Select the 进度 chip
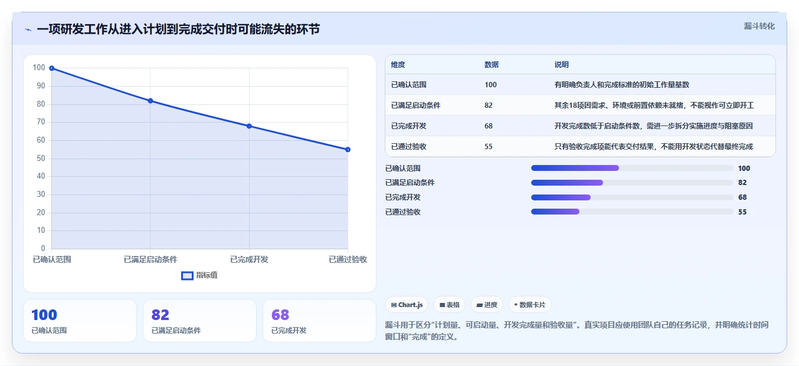Viewport: 799px width, 366px height. [487, 305]
